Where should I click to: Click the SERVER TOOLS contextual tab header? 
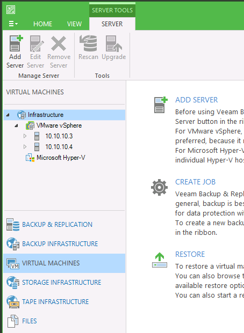(112, 10)
